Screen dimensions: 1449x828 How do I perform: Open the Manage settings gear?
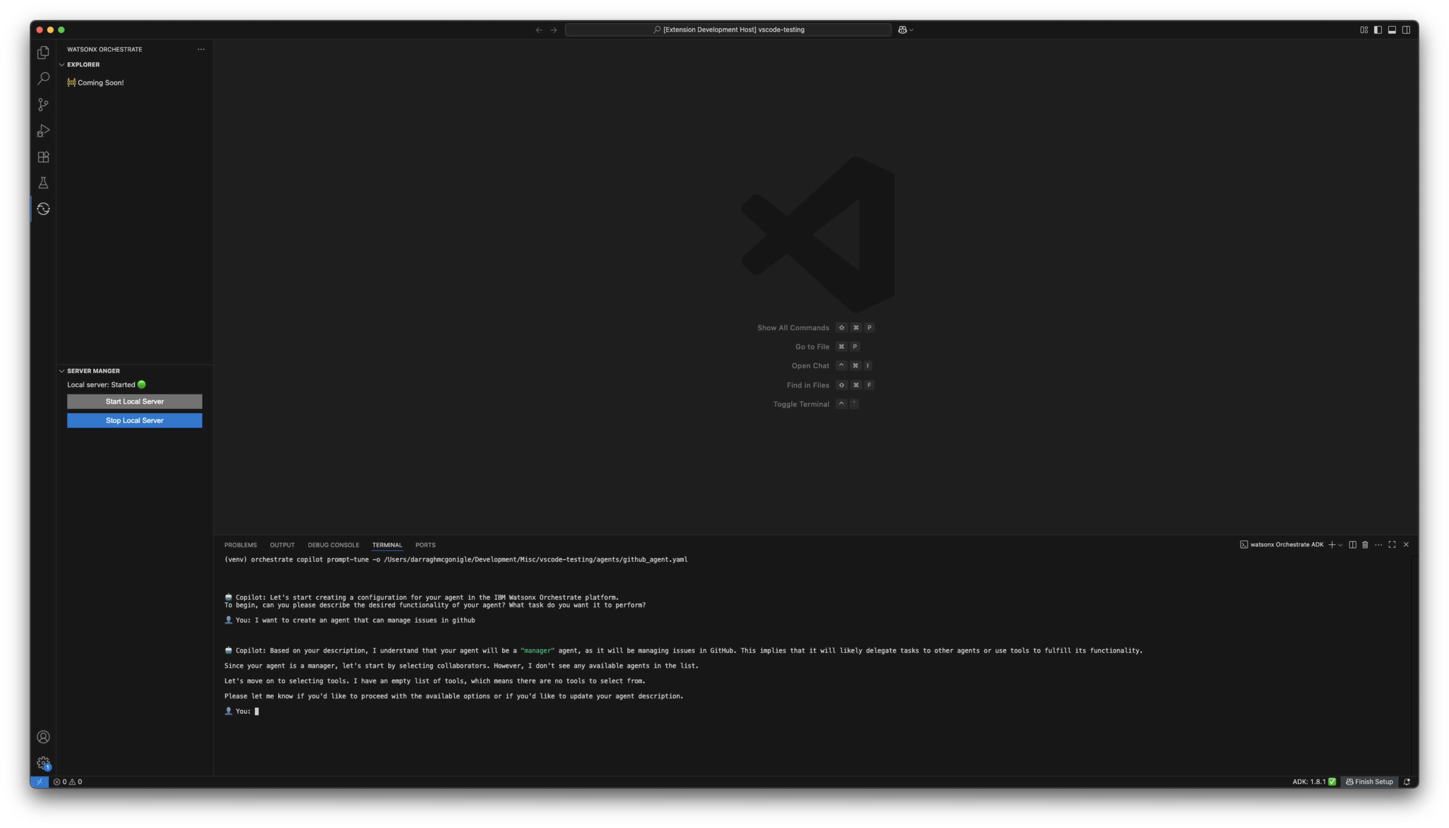click(43, 763)
